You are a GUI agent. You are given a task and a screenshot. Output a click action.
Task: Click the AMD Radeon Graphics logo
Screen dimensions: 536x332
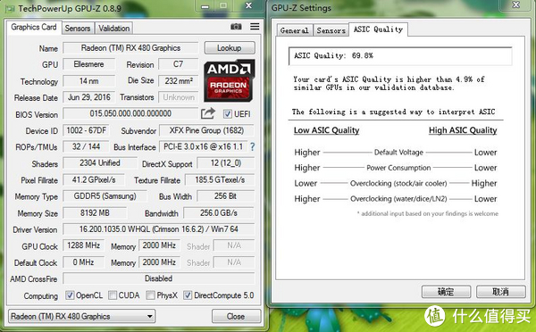(229, 80)
